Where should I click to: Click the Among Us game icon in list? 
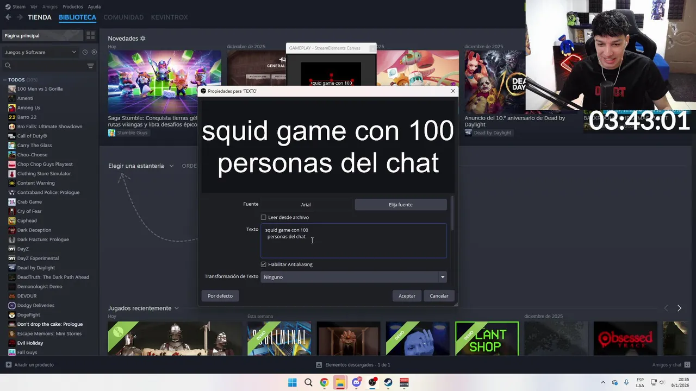tap(12, 108)
